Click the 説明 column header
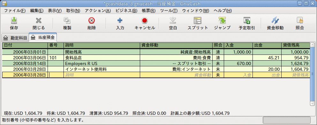 [x=102, y=45]
